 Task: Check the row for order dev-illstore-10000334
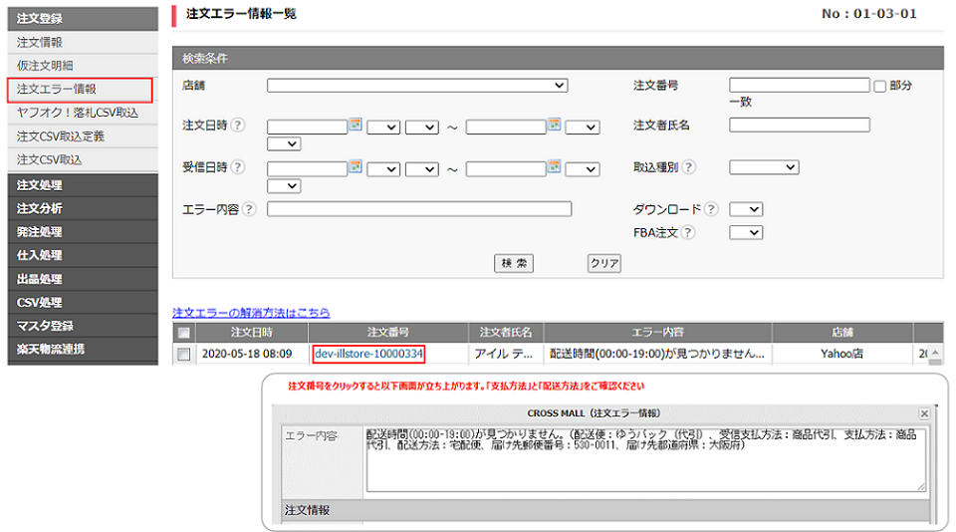183,354
